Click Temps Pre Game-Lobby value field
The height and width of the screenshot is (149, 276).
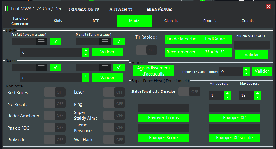[231, 72]
